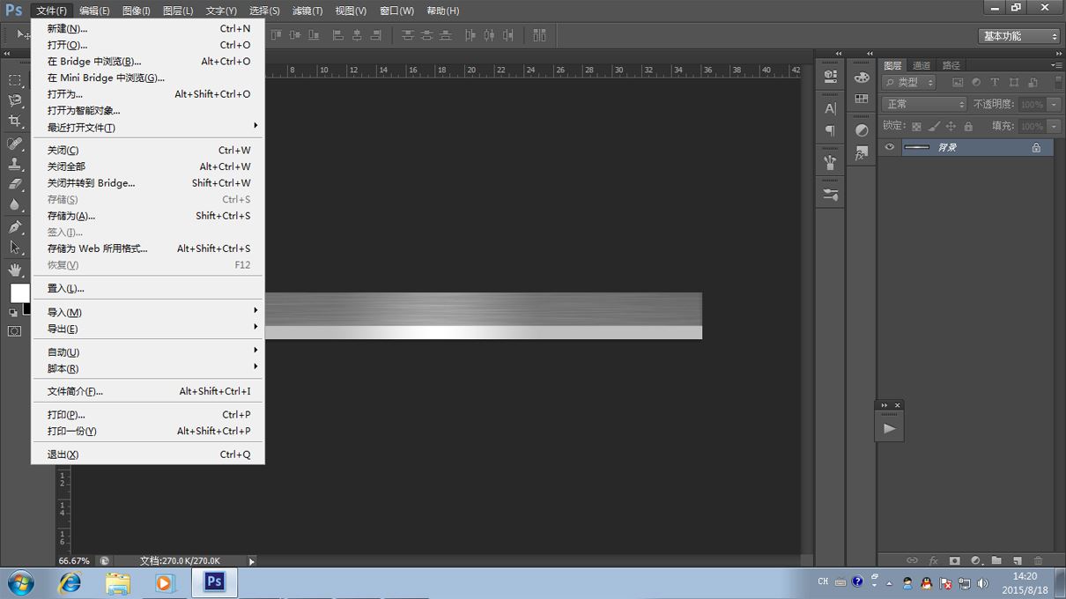
Task: Open status bar info arrow menu
Action: tap(251, 561)
